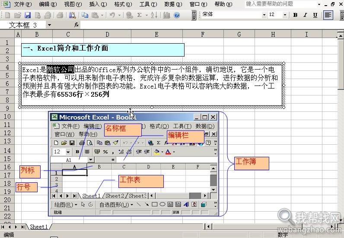The image size is (344, 238).
Task: Open the 帮助(H) menu
Action: (223, 4)
